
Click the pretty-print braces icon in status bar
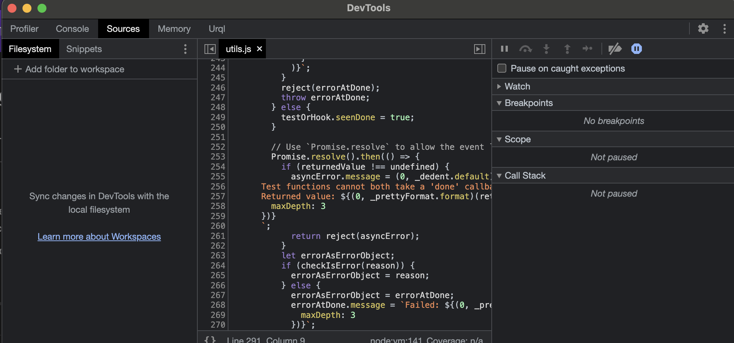(x=210, y=339)
